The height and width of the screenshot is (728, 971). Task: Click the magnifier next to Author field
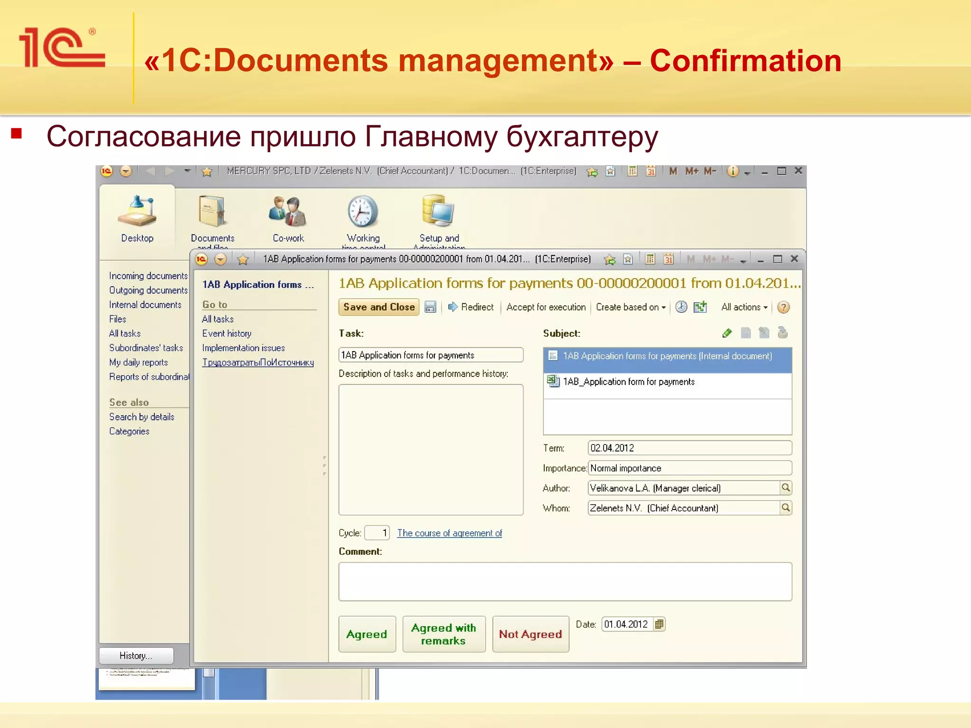coord(785,488)
